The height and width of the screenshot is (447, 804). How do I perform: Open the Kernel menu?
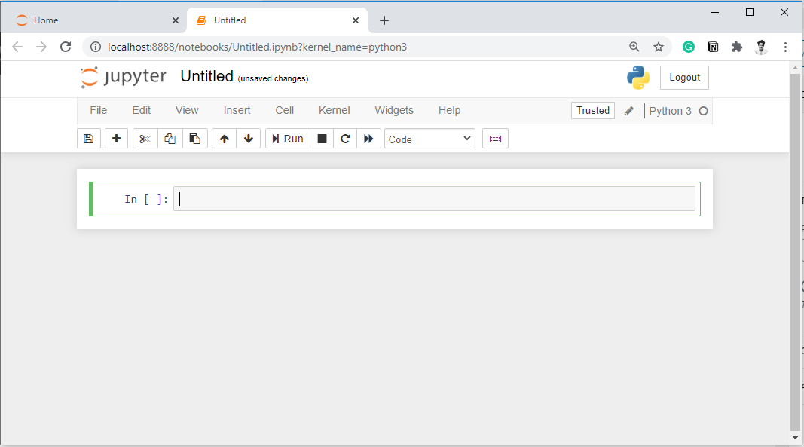coord(334,110)
